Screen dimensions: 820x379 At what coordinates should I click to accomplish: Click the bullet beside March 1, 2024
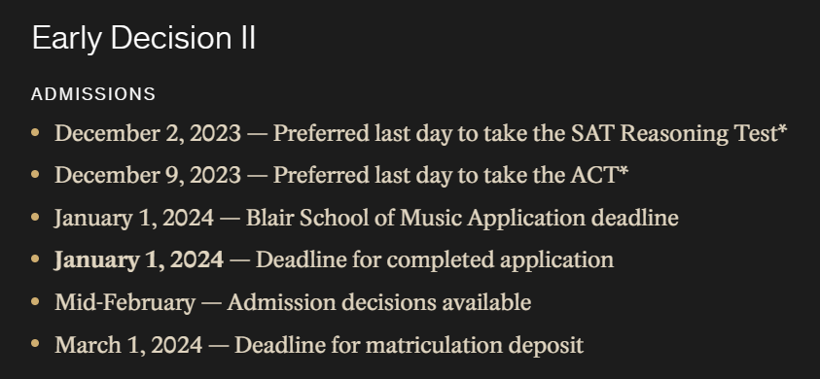35,344
